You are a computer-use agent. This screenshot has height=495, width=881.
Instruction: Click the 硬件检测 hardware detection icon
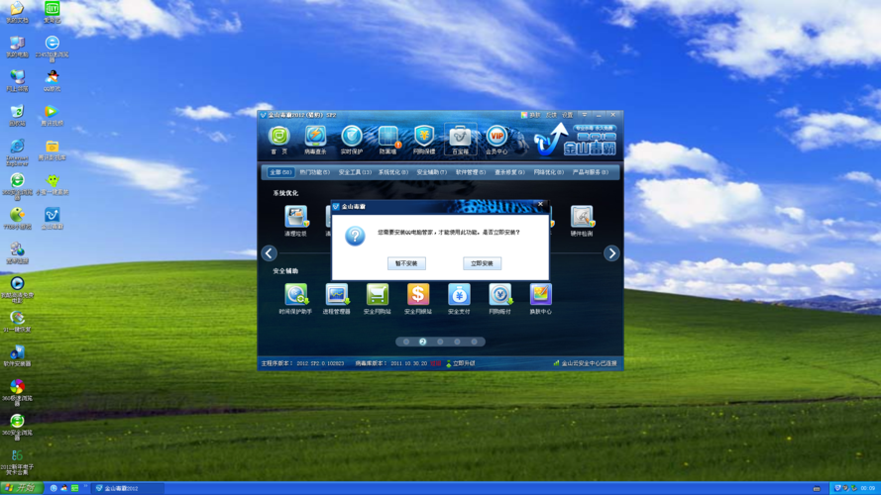pos(582,220)
